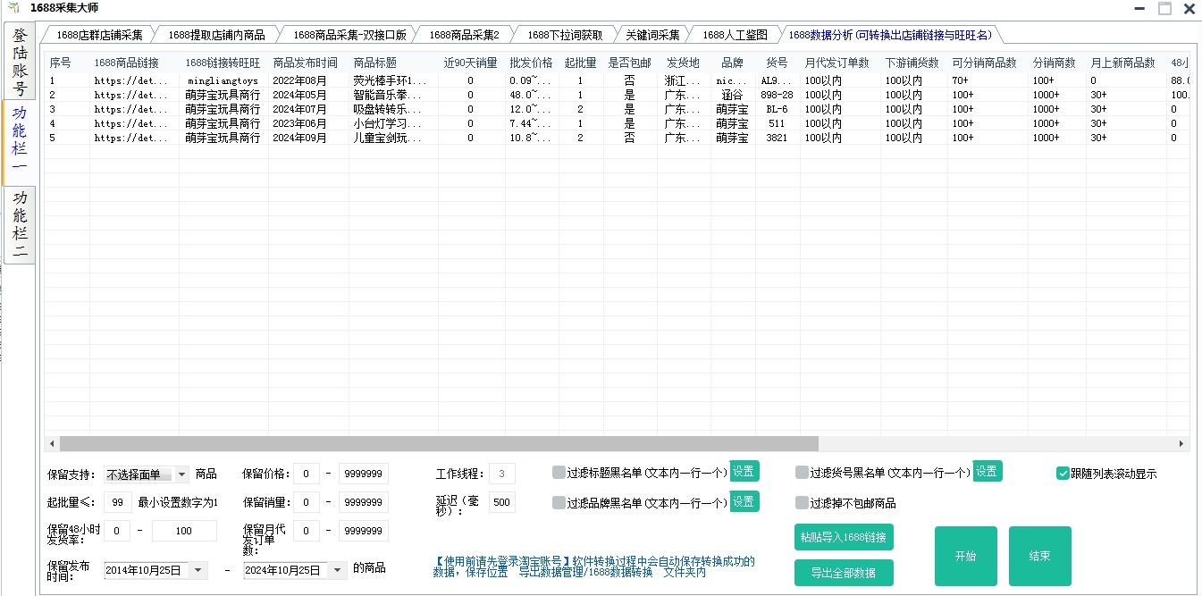Click 设置 next to 过滤品牌黑名单
Image resolution: width=1202 pixels, height=596 pixels.
tap(744, 502)
